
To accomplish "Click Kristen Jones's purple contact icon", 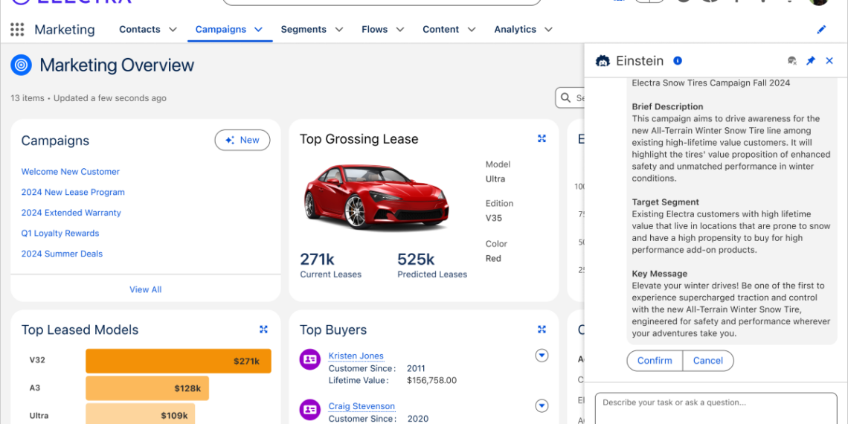I will [309, 359].
